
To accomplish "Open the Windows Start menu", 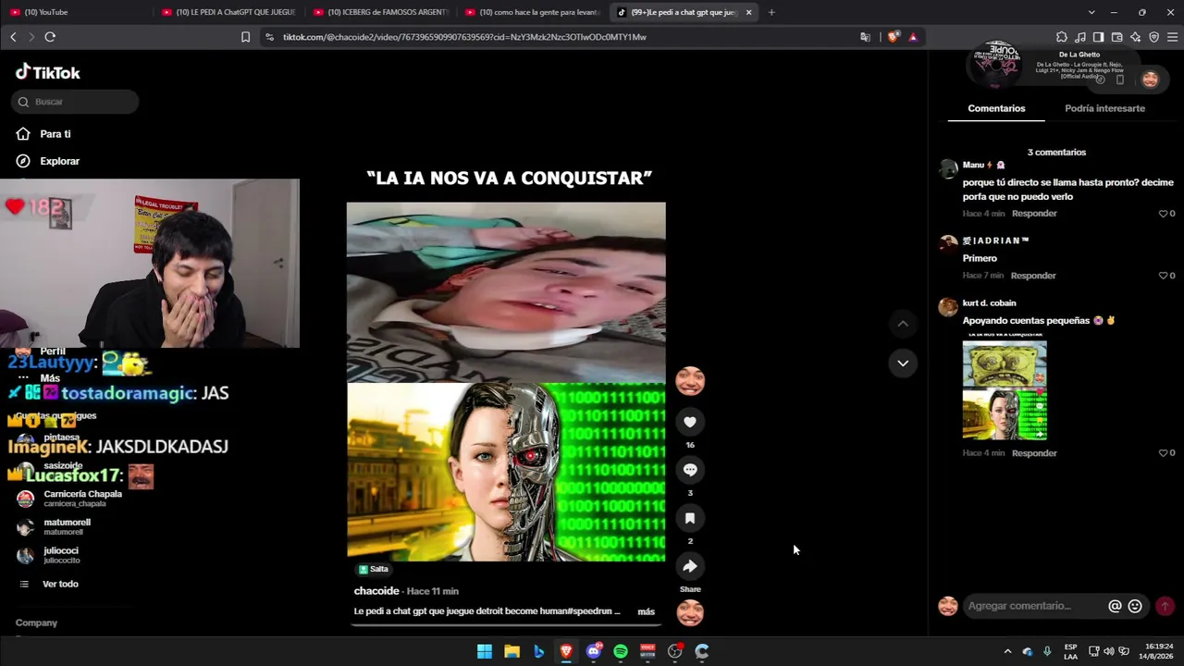I will tap(485, 651).
